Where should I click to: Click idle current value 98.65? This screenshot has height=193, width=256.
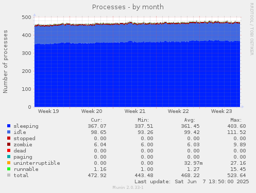(x=99, y=132)
